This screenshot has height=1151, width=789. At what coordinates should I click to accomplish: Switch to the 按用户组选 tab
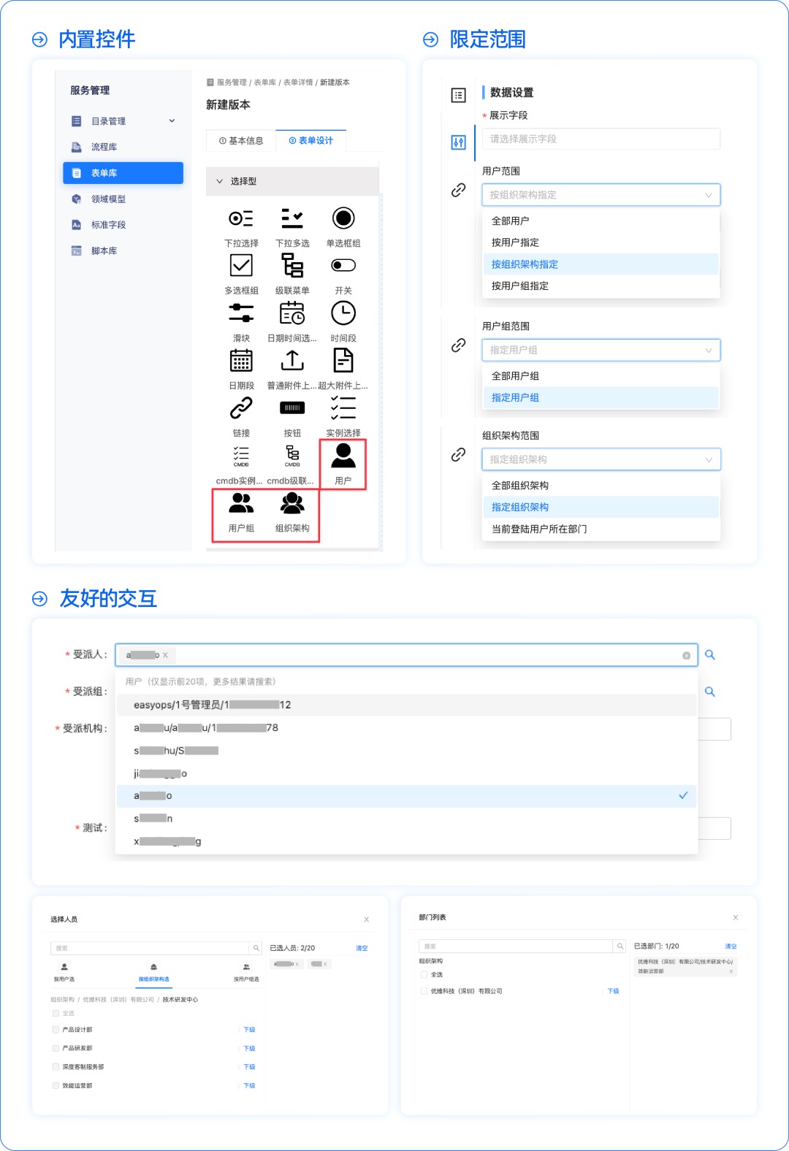(x=246, y=973)
